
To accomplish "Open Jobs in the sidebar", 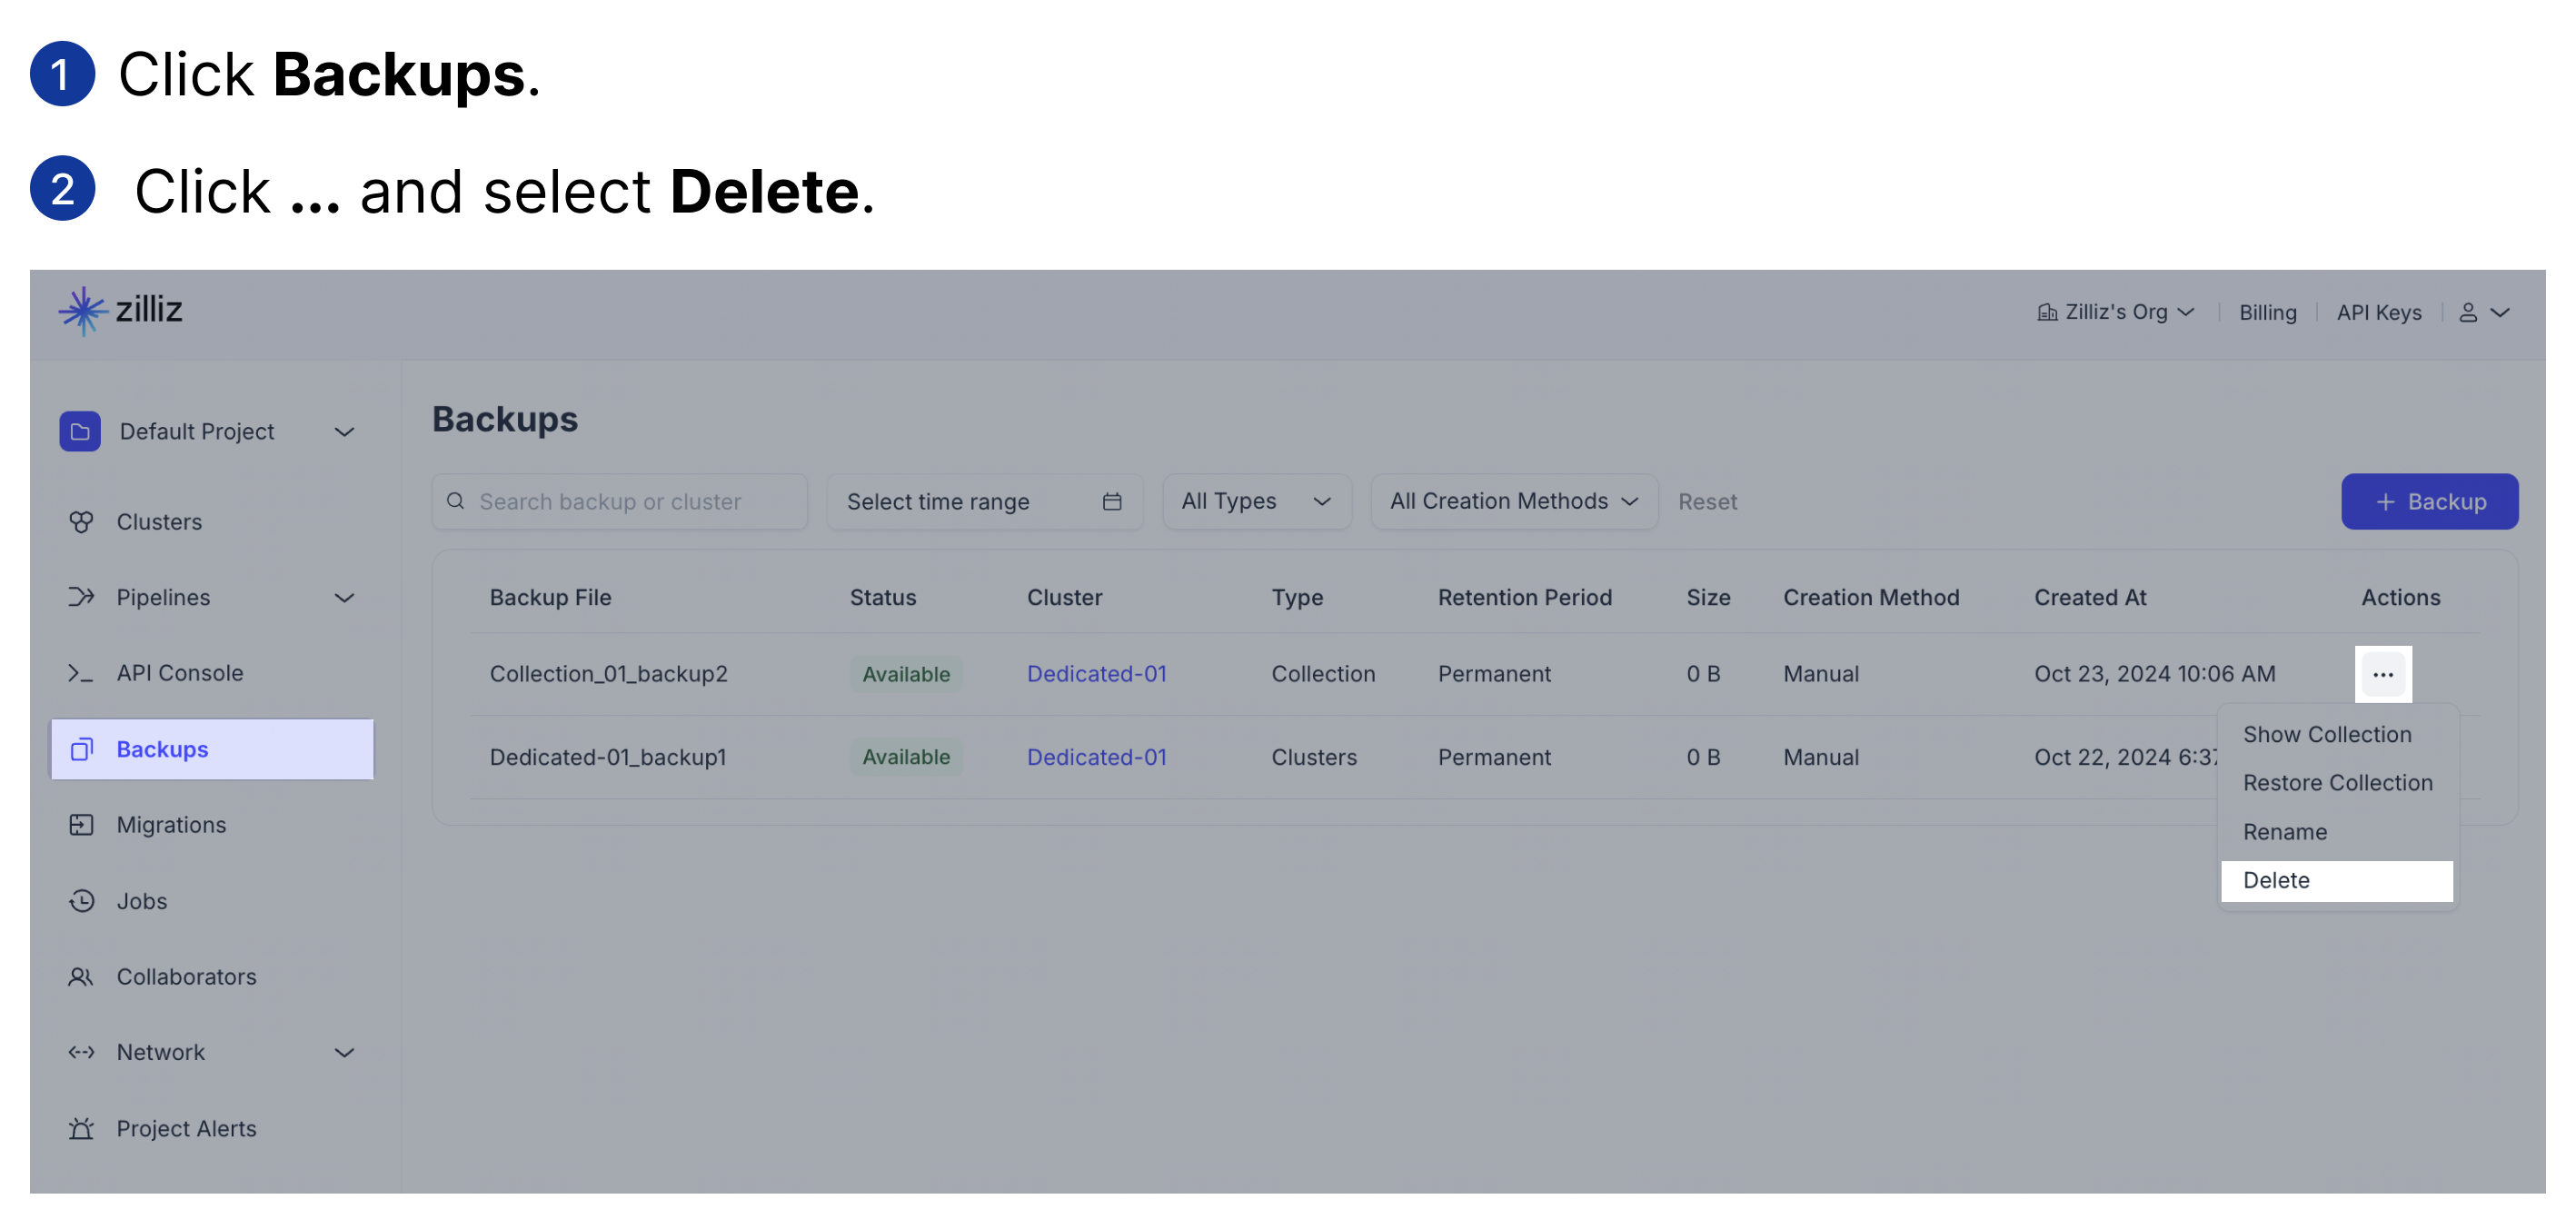I will 212,902.
